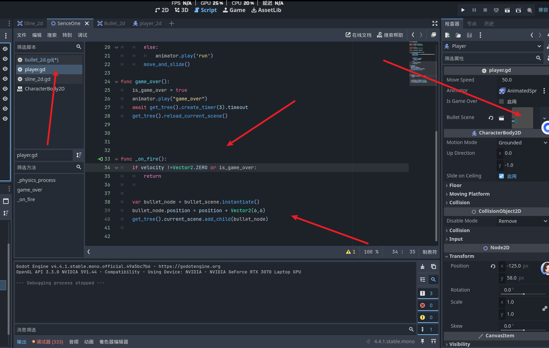Click the warning count indicator in status bar

coord(350,252)
